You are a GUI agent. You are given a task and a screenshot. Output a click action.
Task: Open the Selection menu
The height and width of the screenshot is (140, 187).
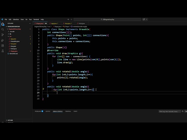[x=16, y=20]
